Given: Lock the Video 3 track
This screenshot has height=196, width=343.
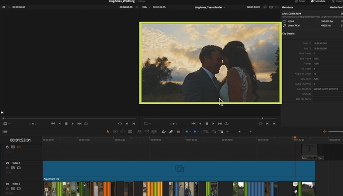Looking at the screenshot, I should (7, 168).
